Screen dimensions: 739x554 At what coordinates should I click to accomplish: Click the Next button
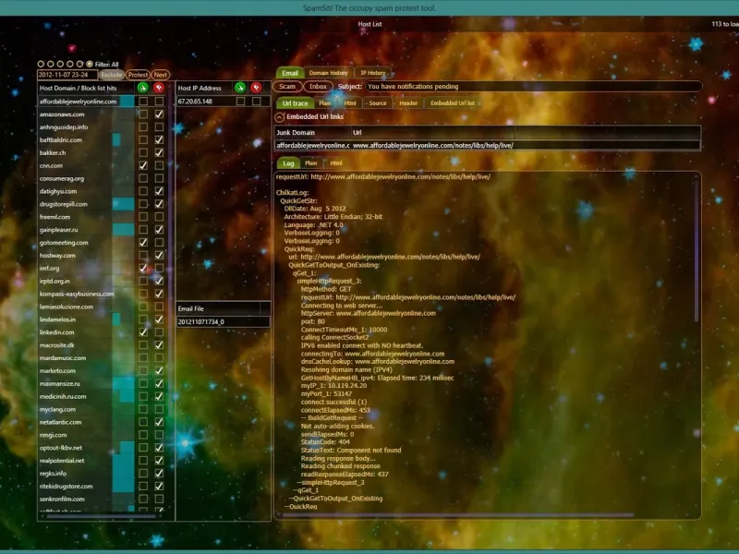coord(160,75)
